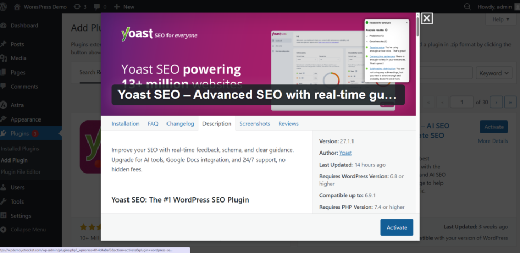Open Users in the sidebar
The width and height of the screenshot is (520, 253).
pos(17,187)
